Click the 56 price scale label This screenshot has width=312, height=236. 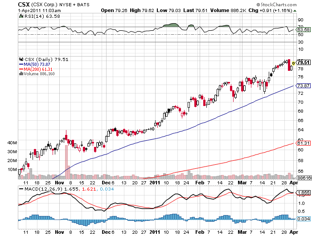300,171
